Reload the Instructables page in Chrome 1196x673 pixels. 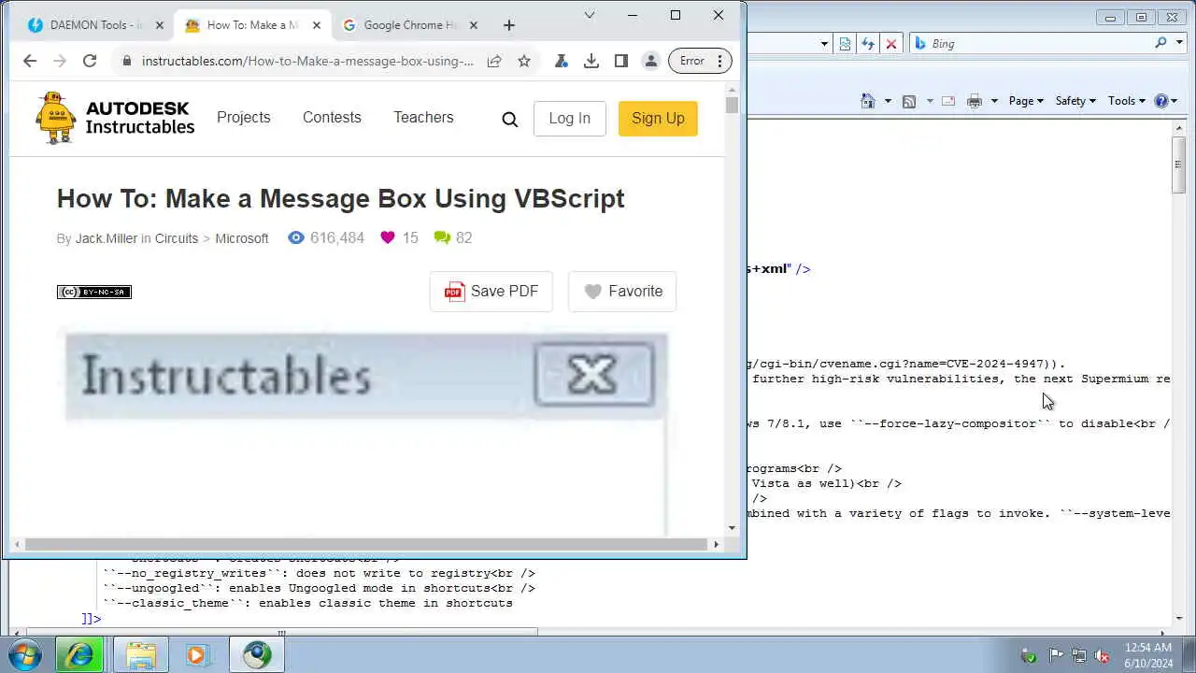(90, 61)
